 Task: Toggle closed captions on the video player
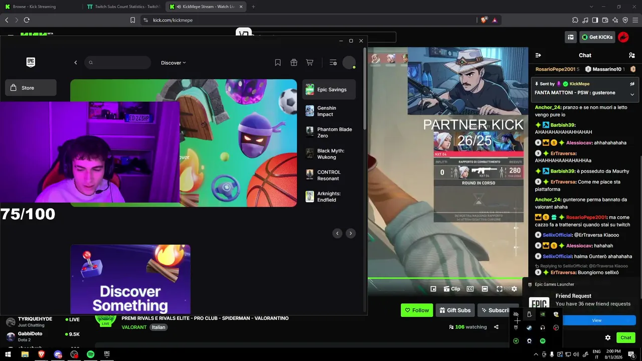[x=470, y=289]
